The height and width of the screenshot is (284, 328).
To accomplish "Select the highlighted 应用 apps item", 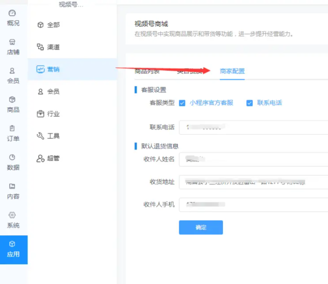I will point(13,249).
